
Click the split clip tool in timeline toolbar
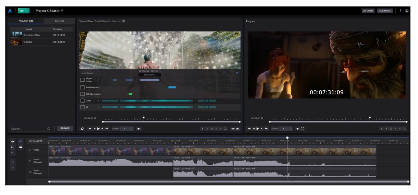(13, 142)
